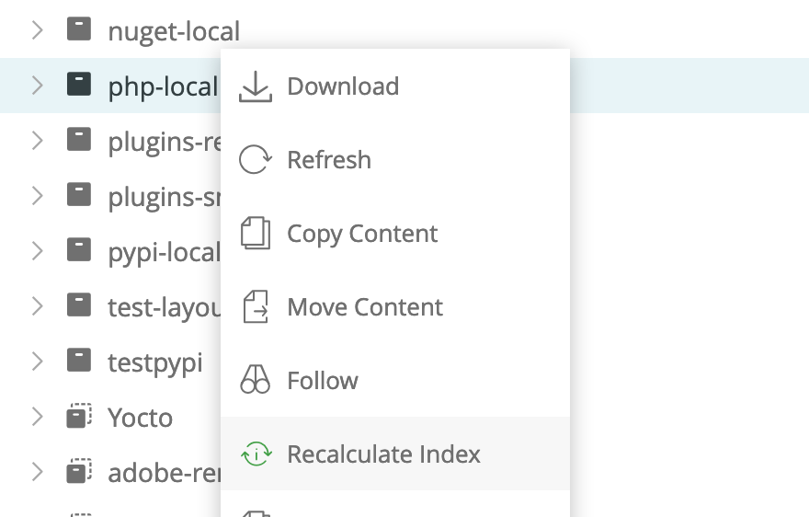This screenshot has height=517, width=809.
Task: Expand the pypi-local repository chevron
Action: point(38,251)
